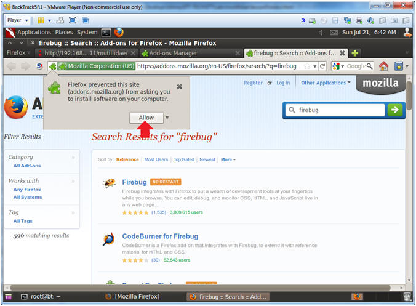Open CodeBurner for Firebug link
The height and width of the screenshot is (306, 416).
(160, 236)
